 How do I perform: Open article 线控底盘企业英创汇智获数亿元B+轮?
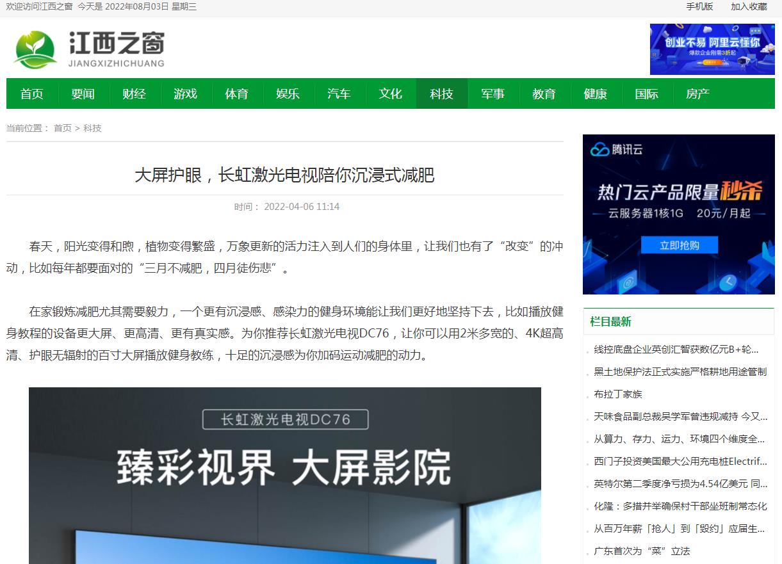pyautogui.click(x=676, y=349)
